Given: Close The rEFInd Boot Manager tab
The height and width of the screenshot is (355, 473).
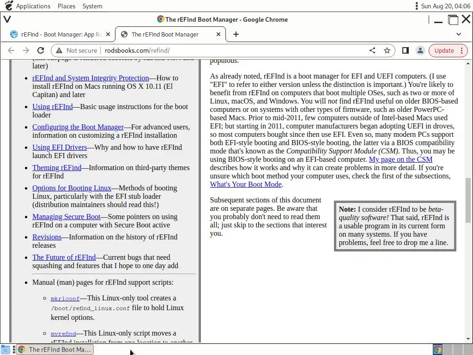Looking at the screenshot, I should [x=218, y=34].
